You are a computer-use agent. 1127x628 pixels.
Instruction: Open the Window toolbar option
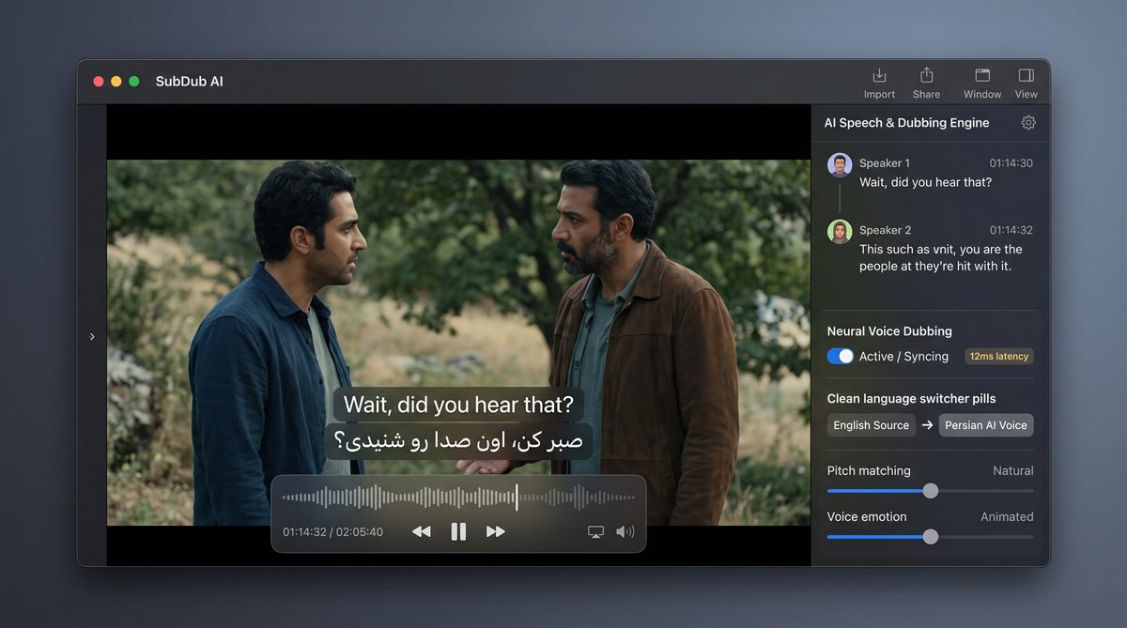point(982,83)
